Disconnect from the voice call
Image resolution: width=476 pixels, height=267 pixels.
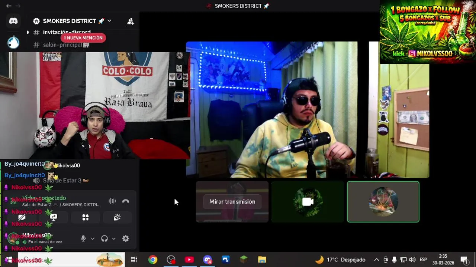(x=126, y=201)
